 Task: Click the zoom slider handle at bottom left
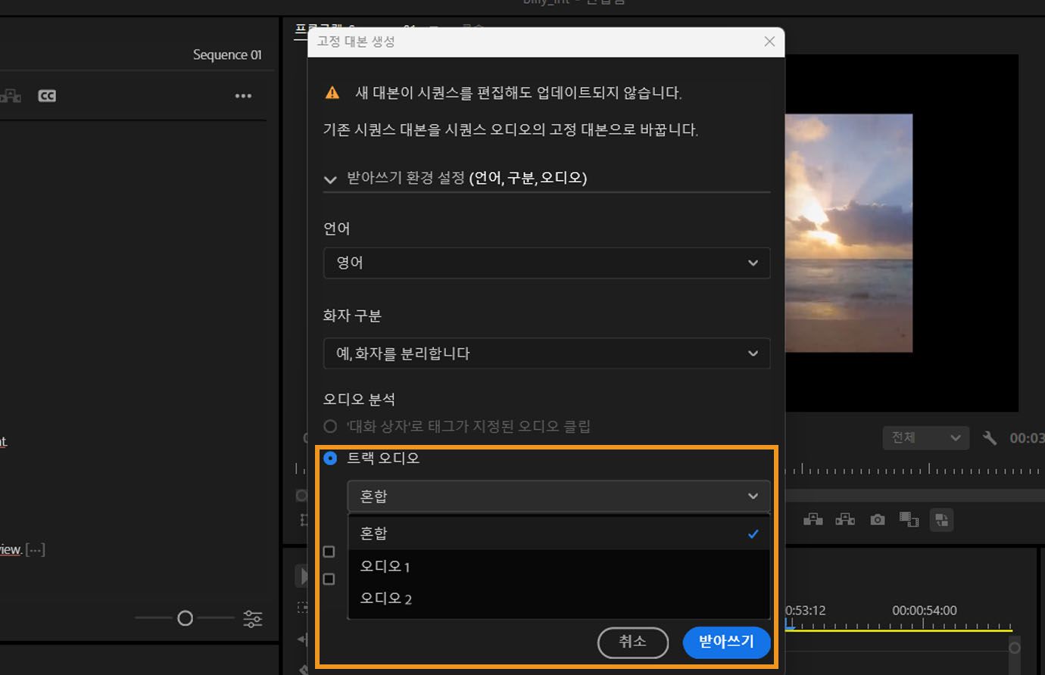[184, 618]
